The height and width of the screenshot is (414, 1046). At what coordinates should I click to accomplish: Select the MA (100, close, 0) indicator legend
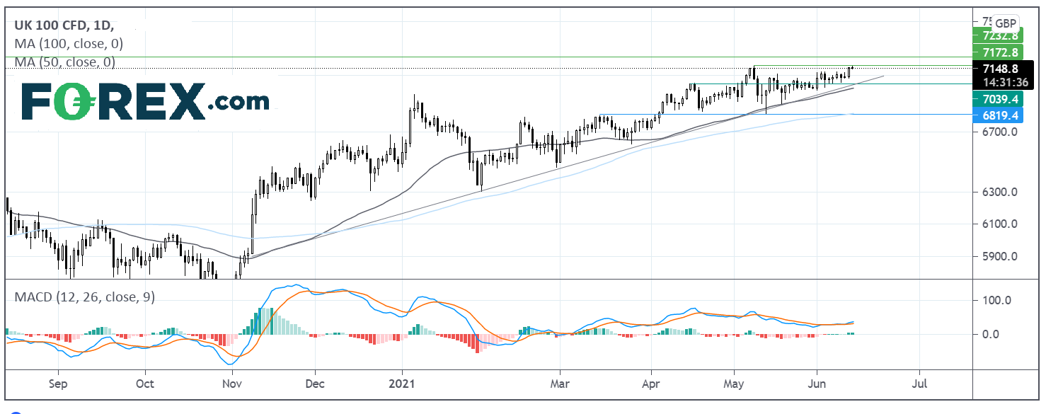pos(68,44)
